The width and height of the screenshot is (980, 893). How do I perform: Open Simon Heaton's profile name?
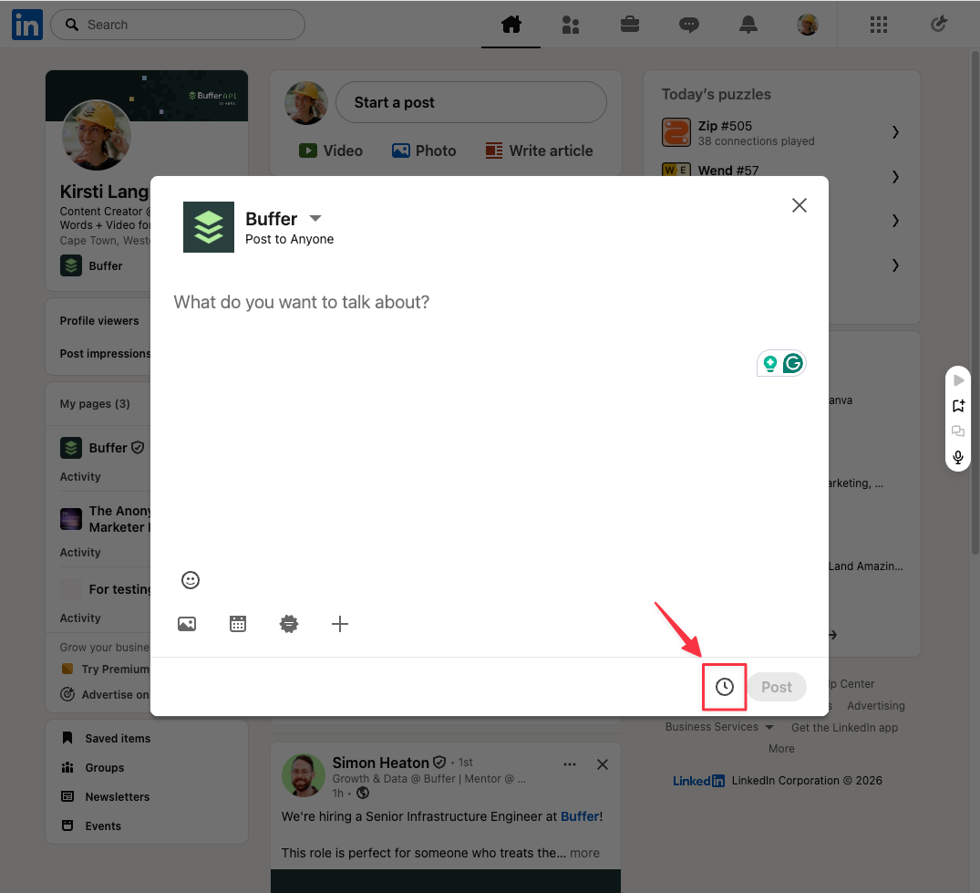click(381, 763)
